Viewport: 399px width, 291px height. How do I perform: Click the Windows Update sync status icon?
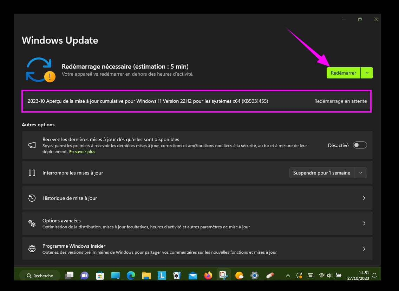point(40,70)
